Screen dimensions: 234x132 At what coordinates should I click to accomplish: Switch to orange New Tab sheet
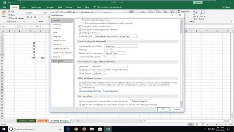point(43,121)
